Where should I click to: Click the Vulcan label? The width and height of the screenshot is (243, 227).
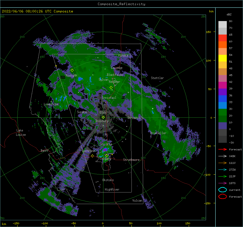137,201
